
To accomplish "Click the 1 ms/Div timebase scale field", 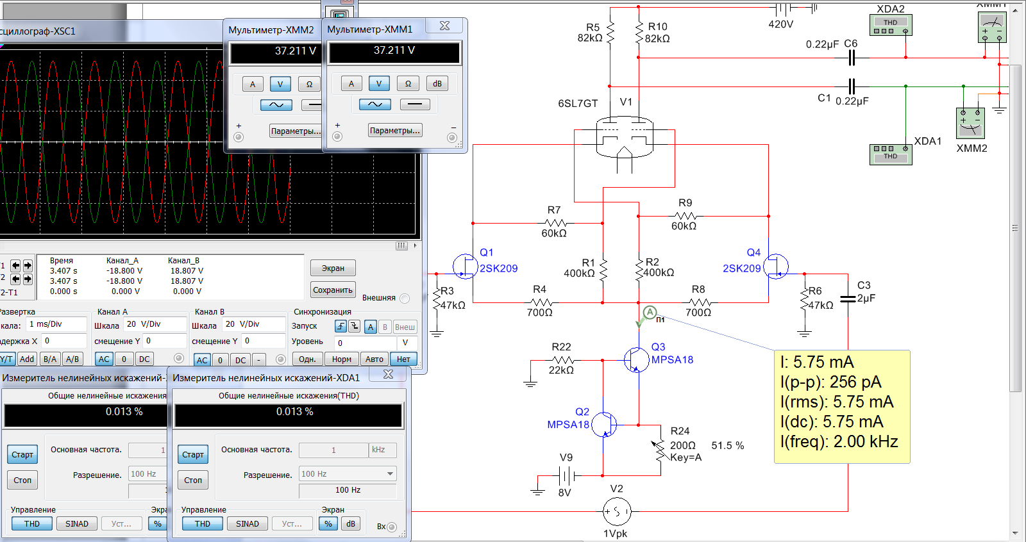I will pos(56,324).
